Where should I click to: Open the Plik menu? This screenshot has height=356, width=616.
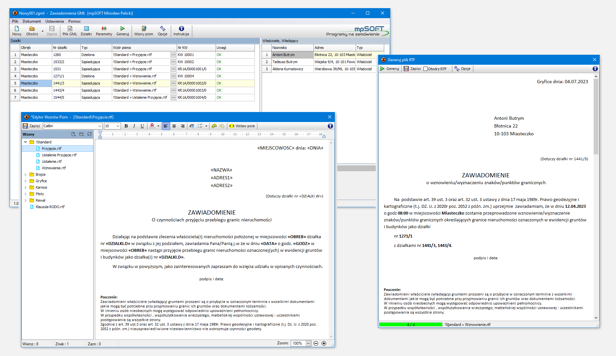click(x=15, y=21)
